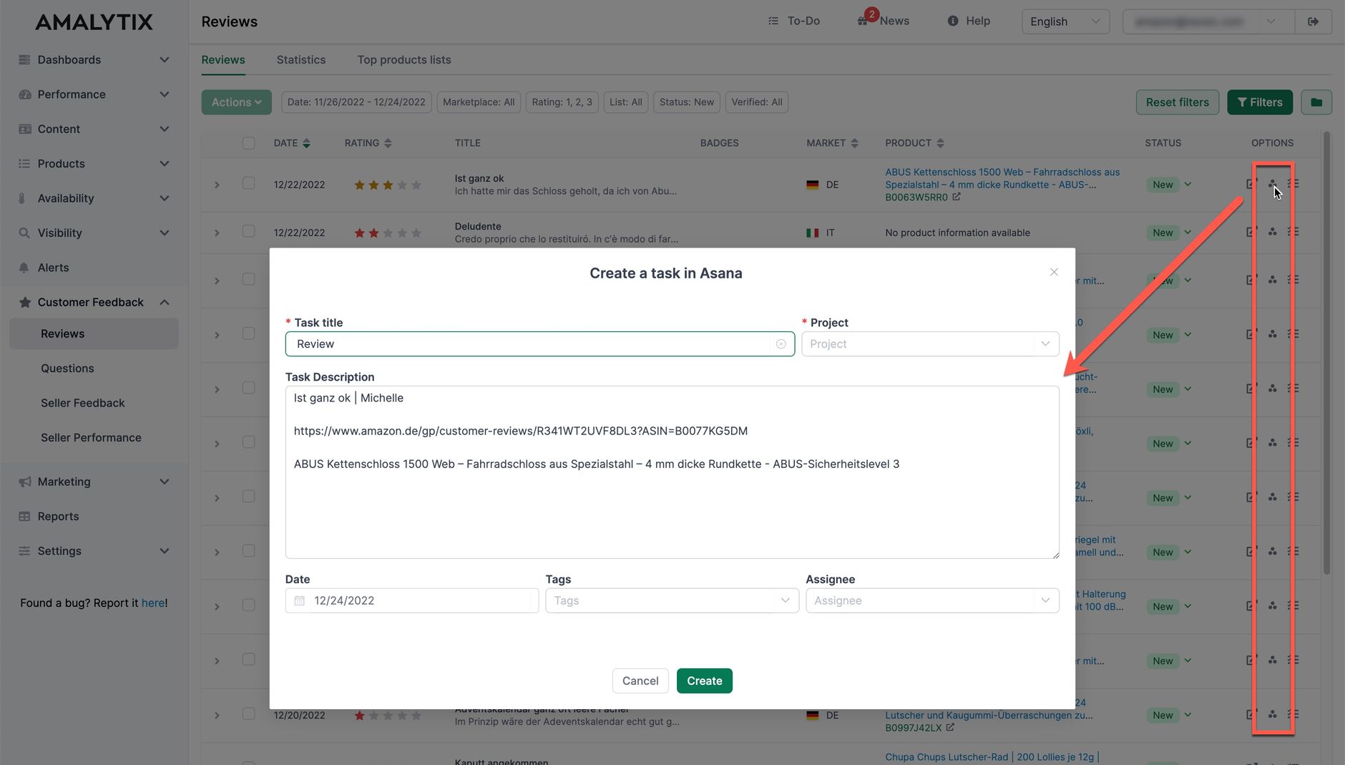Viewport: 1345px width, 765px height.
Task: Click the Asana icon in the 12/20/2022 review row
Action: coord(1272,714)
